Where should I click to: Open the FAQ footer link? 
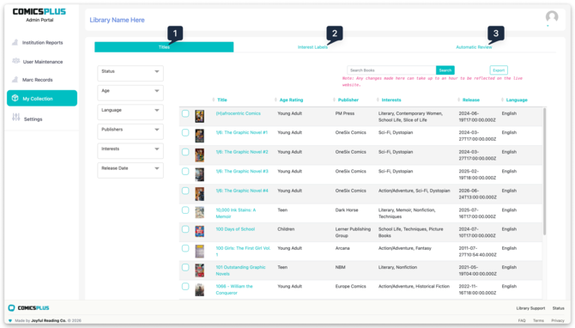pyautogui.click(x=522, y=320)
